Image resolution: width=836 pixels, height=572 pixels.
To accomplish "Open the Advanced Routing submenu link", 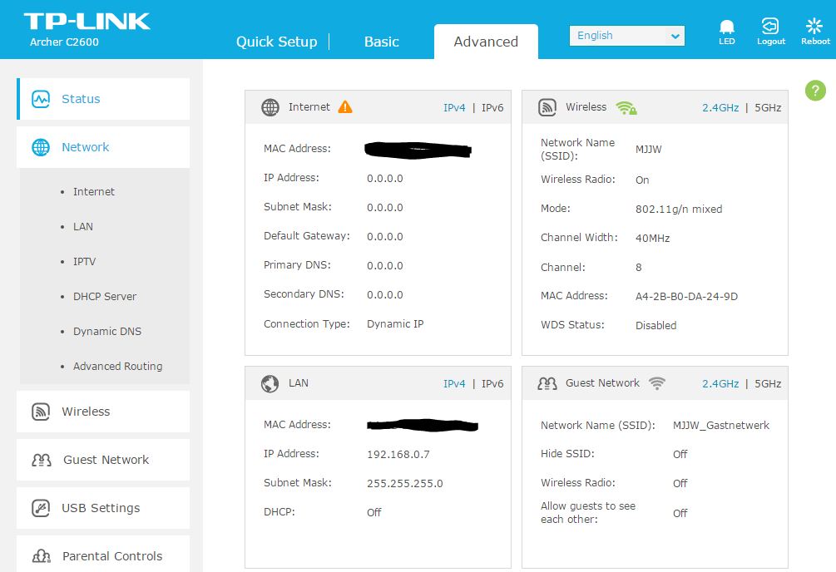I will [x=117, y=366].
